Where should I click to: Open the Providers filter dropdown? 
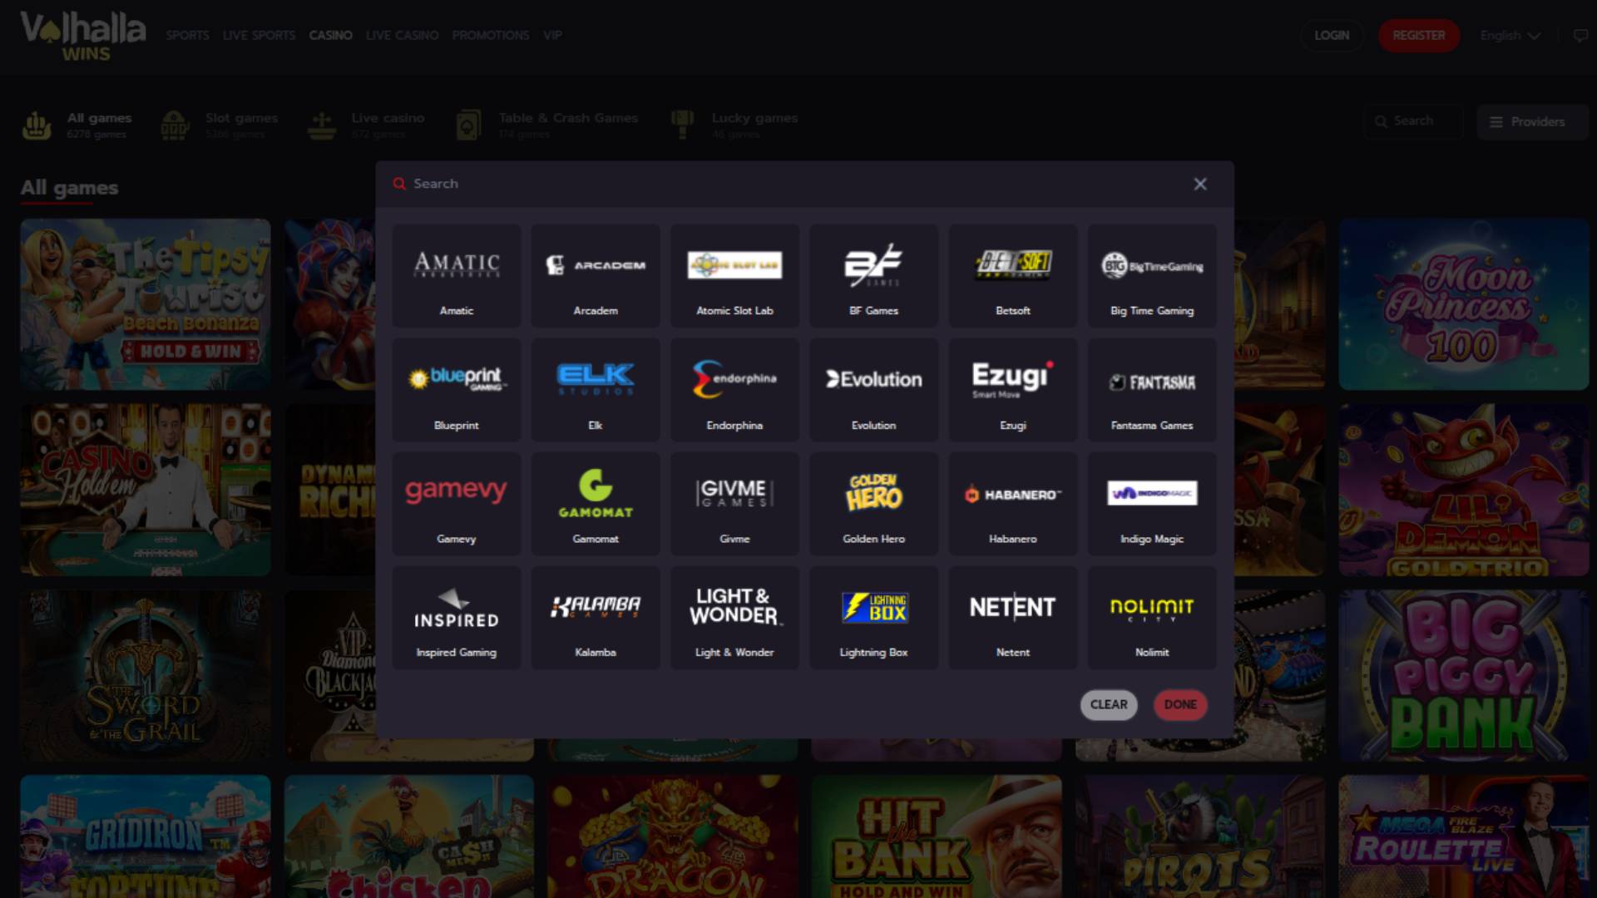pyautogui.click(x=1532, y=121)
